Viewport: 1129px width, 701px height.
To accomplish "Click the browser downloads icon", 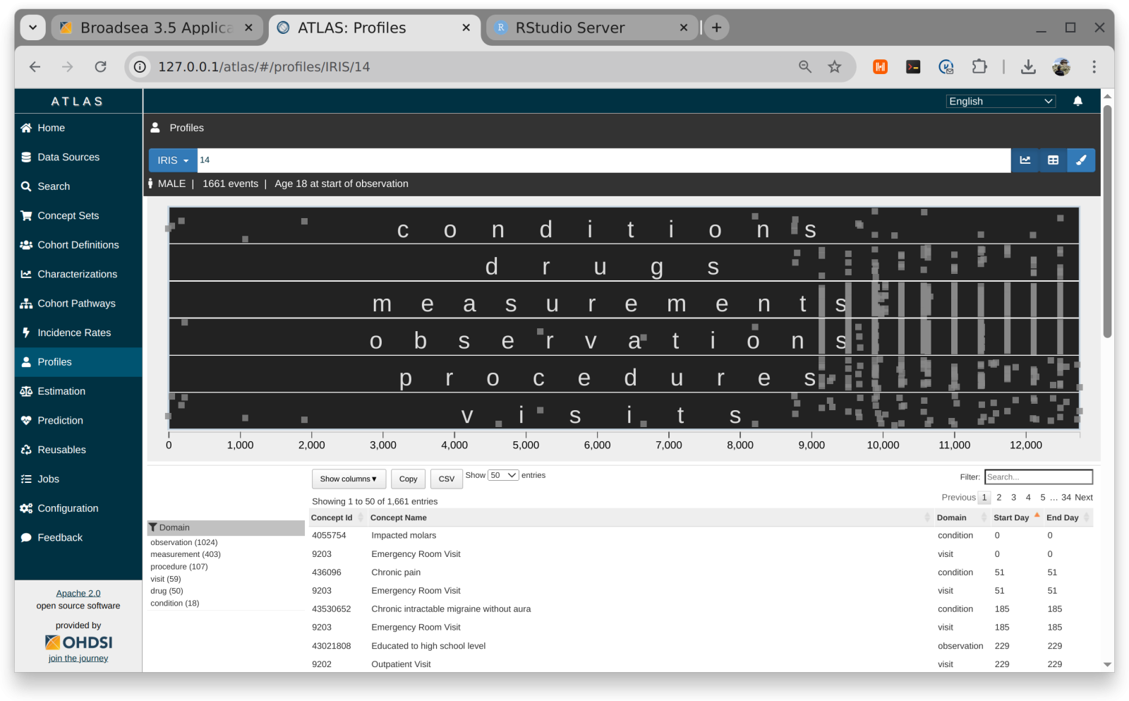I will pos(1028,67).
